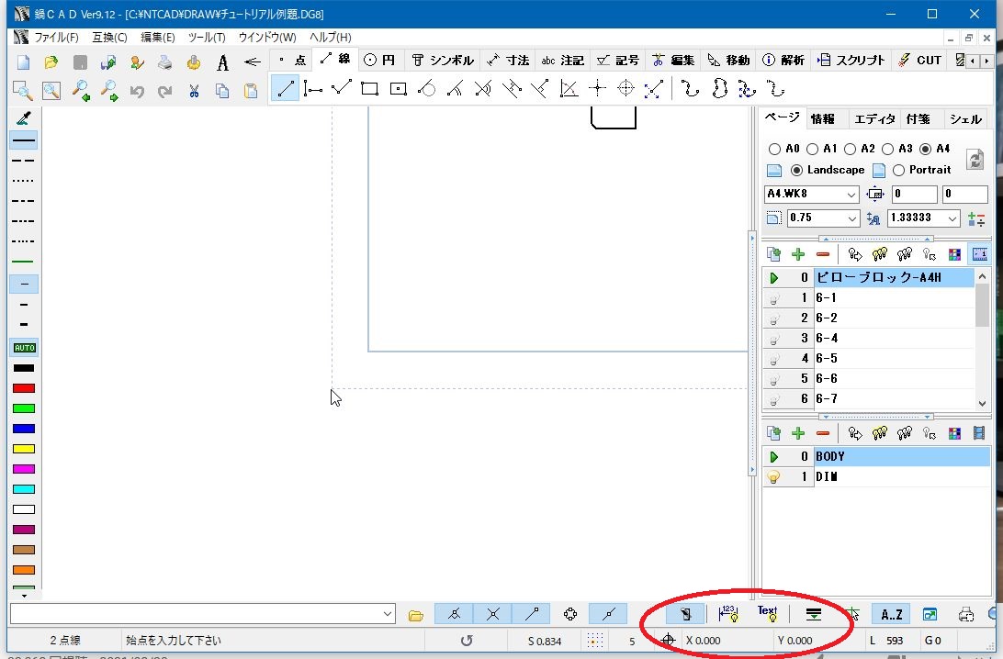The image size is (1003, 659).
Task: Click the red minus icon above the page list
Action: click(823, 254)
